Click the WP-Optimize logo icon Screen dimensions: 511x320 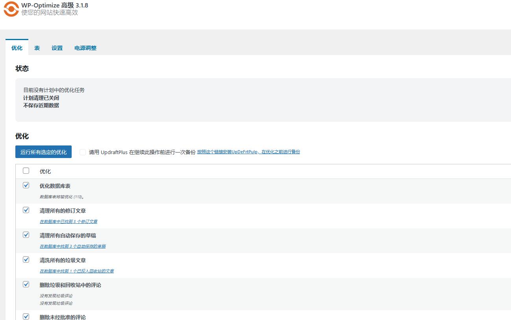11,9
